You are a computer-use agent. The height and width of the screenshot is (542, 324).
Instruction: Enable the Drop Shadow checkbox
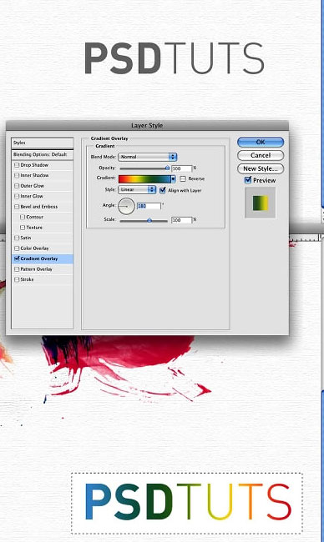(x=17, y=165)
